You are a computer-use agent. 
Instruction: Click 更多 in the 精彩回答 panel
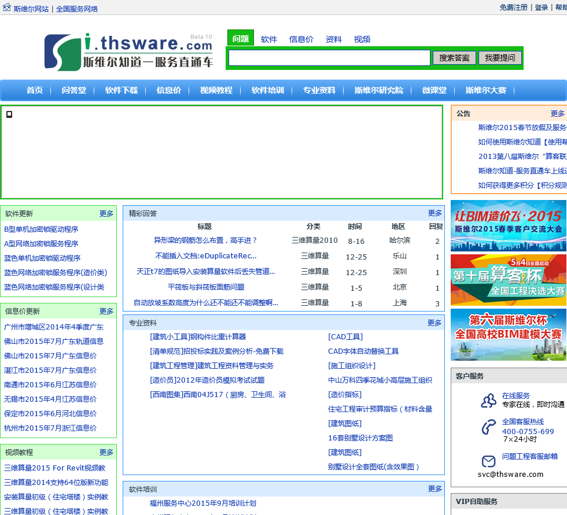(x=435, y=213)
